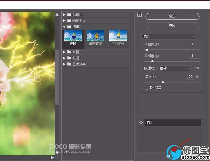Collapse the filter gallery panel with double-arrow icon

(139, 15)
